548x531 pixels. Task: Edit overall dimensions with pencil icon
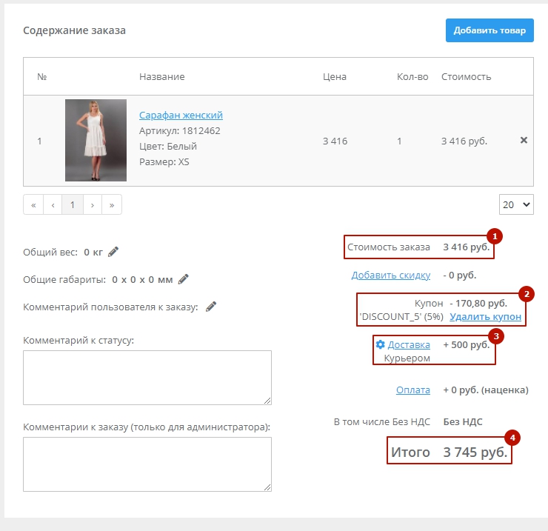coord(184,279)
